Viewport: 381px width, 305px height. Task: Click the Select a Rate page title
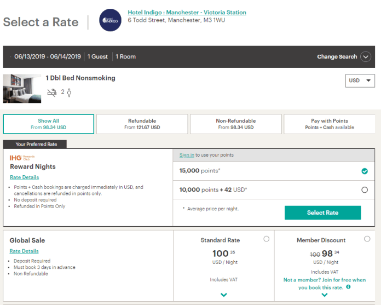(41, 22)
